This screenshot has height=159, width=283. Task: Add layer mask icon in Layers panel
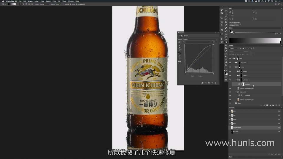coord(267,105)
